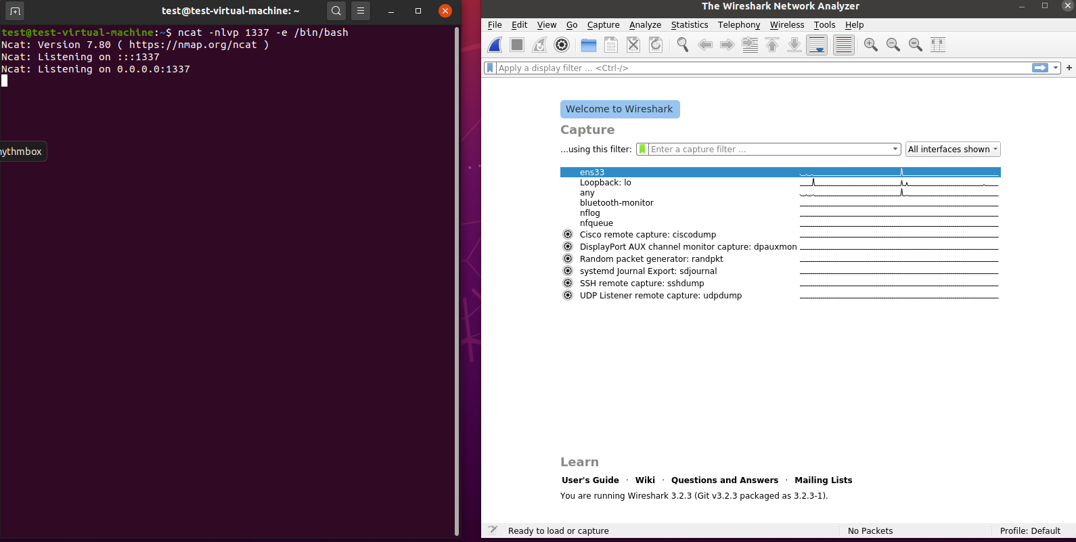Zoom in on packet text

click(x=871, y=45)
